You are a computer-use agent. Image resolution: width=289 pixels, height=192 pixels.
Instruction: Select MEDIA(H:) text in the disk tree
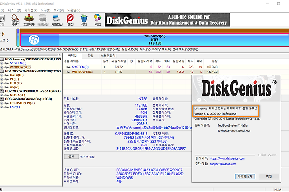click(x=17, y=95)
